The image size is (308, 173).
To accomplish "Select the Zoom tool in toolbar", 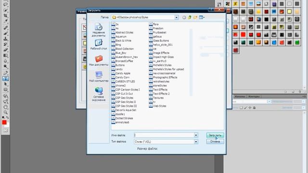I will pyautogui.click(x=5, y=112).
